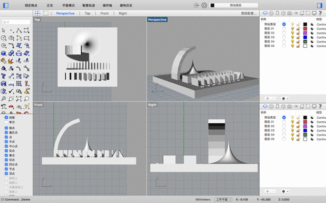Viewport: 326px width, 203px height.
Task: Toggle the left sidebar with top-left icon
Action: (x=6, y=6)
